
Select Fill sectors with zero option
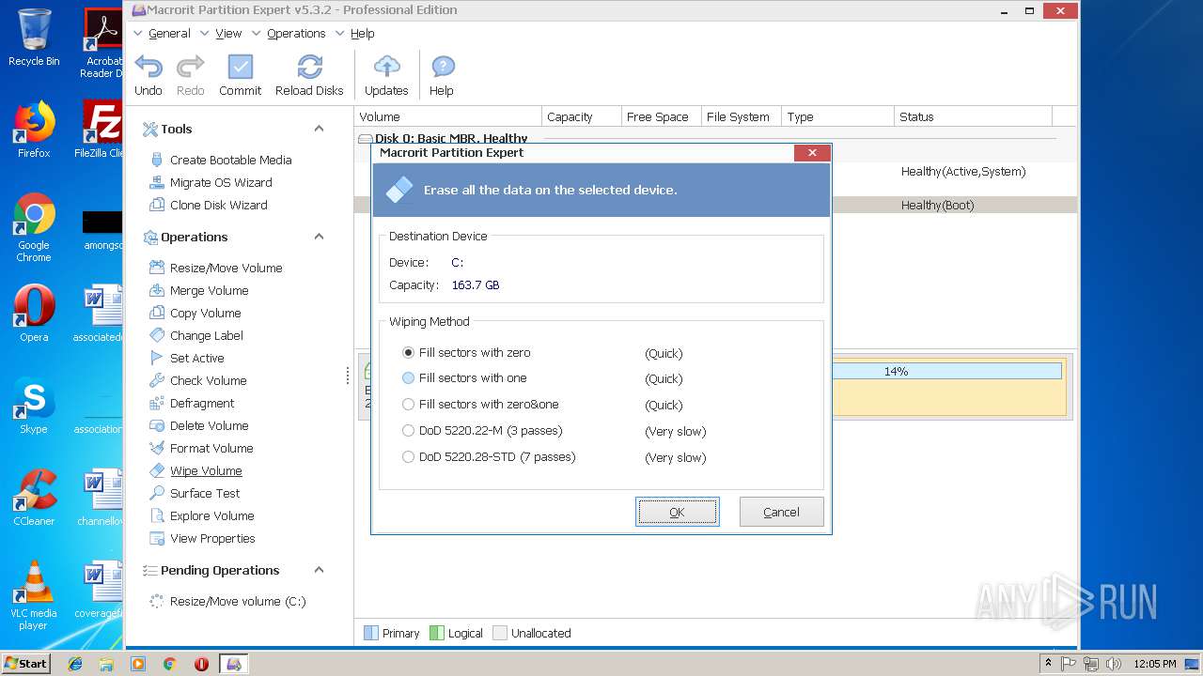(467, 353)
